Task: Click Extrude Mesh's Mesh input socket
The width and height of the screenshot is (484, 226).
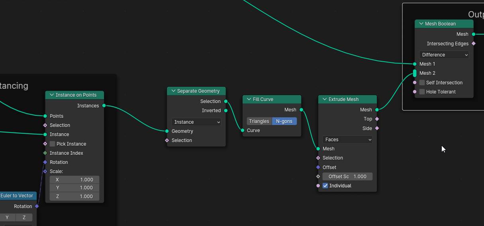Action: pos(318,149)
